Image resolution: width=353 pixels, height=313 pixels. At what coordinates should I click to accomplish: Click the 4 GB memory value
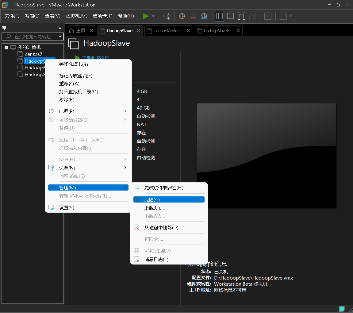click(x=142, y=91)
